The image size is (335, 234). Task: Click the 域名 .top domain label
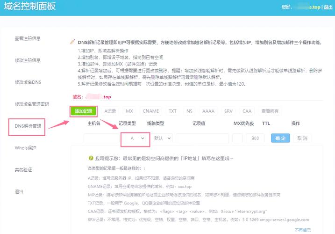click(x=92, y=97)
